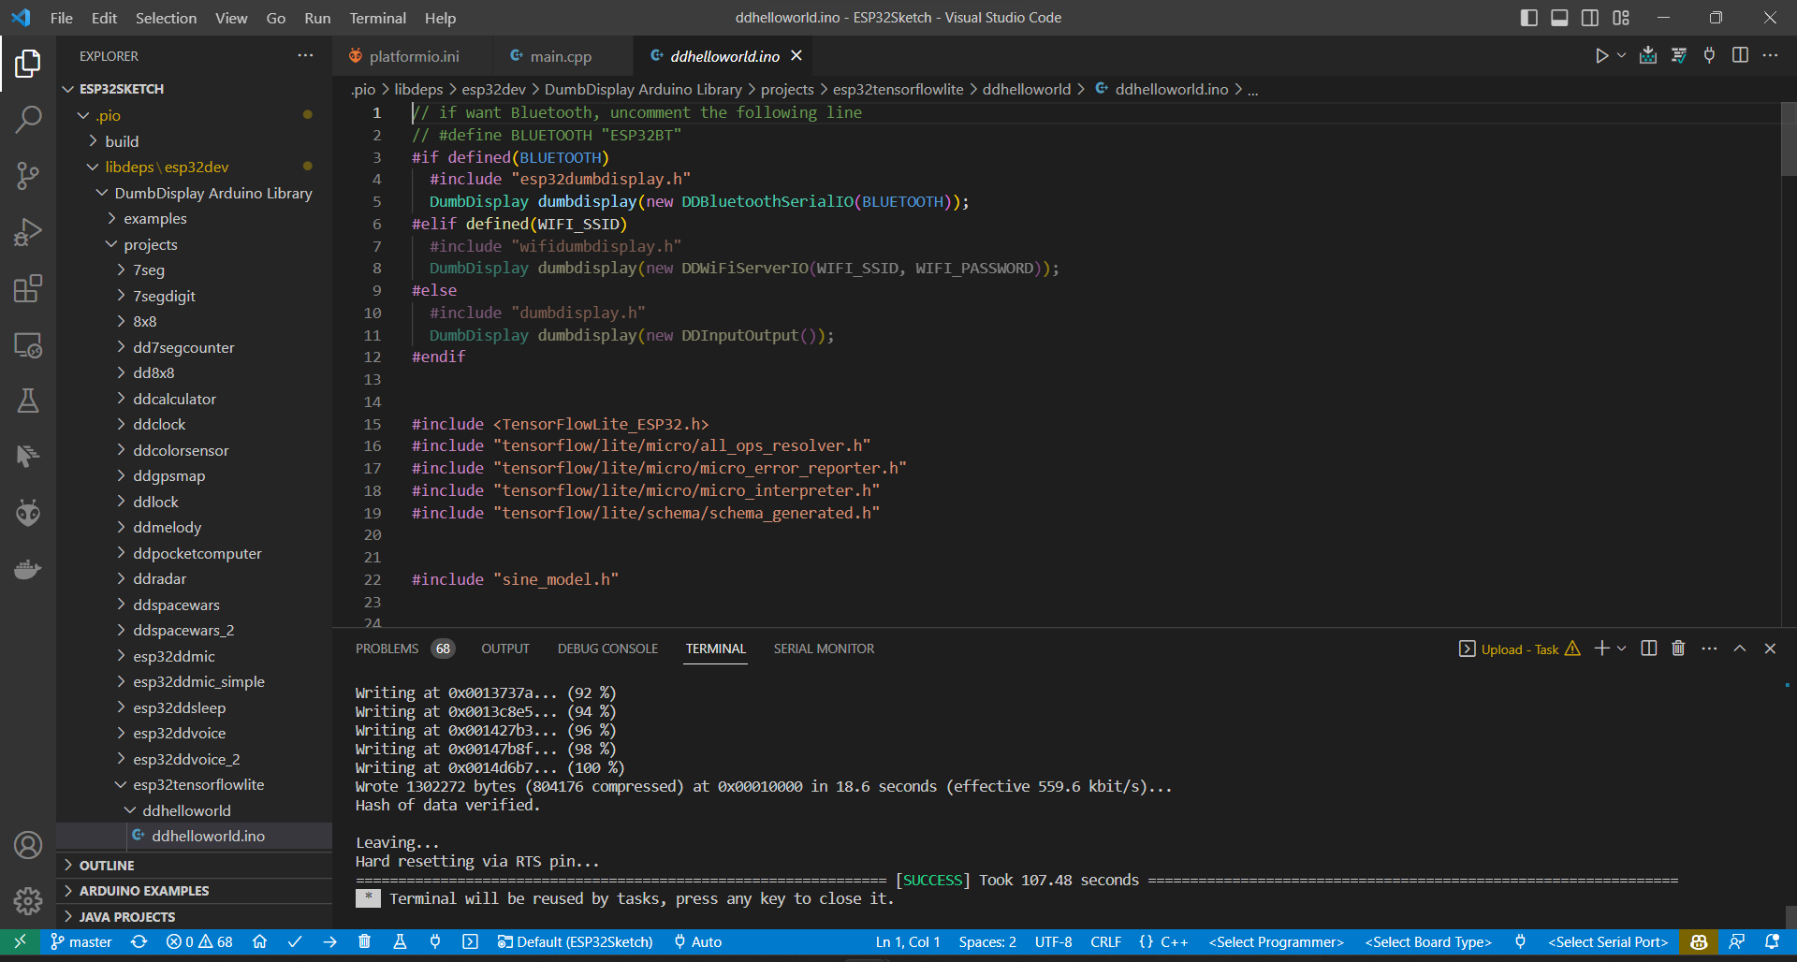Click the Arduino verify icon in editor toolbar
1797x962 pixels.
1679,56
